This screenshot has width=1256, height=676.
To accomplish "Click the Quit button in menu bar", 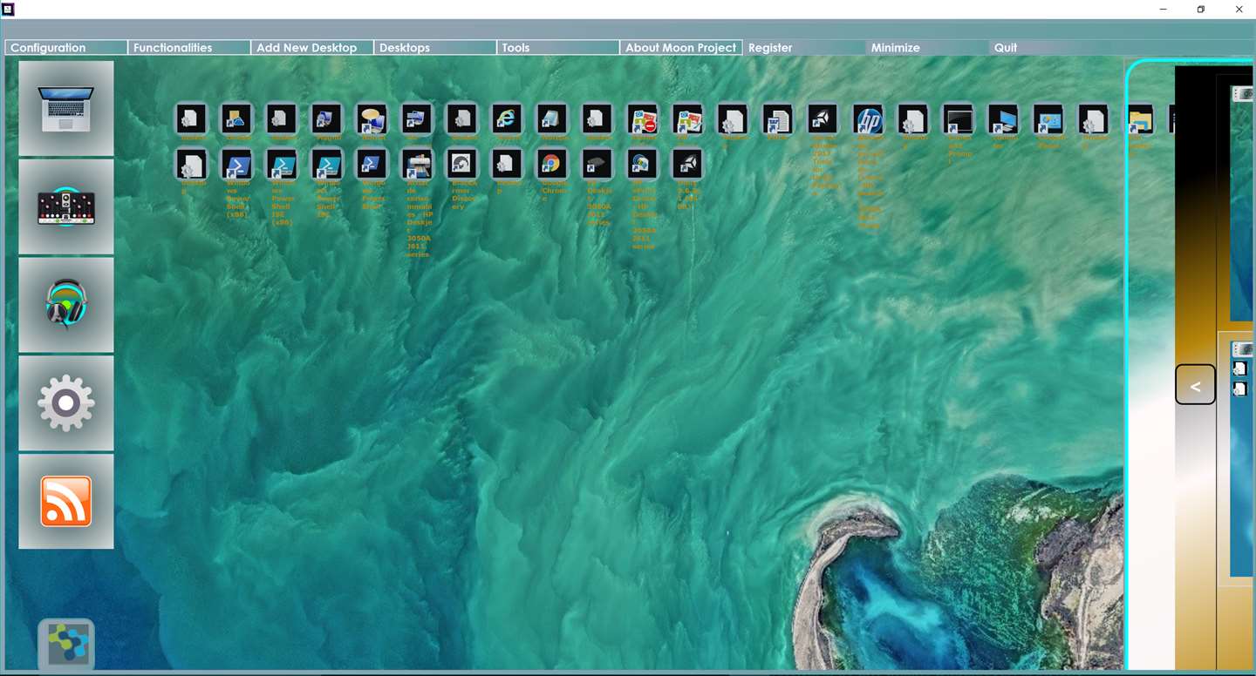I will coord(1006,48).
